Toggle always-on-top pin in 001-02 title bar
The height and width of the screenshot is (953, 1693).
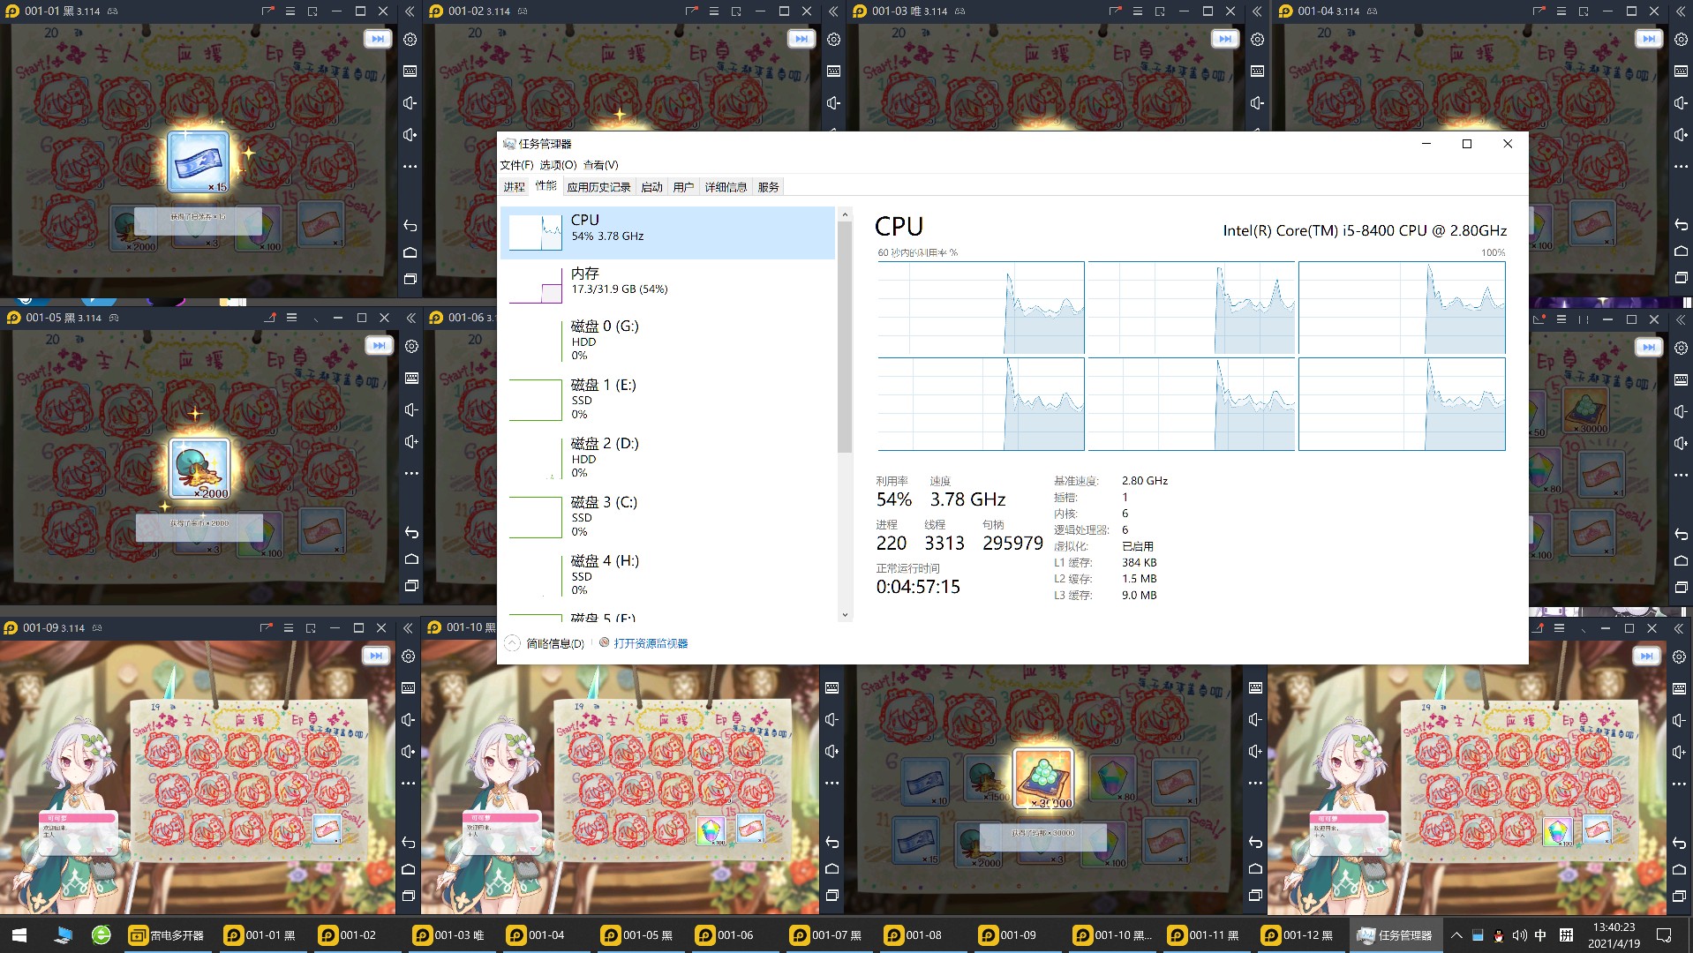(x=691, y=11)
